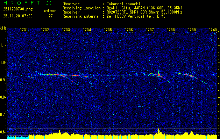Click the kHz axis unit label
This screenshot has height=139, width=220.
(3, 28)
